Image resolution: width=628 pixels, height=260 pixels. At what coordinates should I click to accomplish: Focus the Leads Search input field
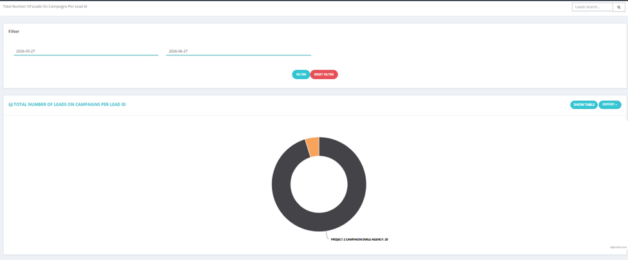pos(593,7)
